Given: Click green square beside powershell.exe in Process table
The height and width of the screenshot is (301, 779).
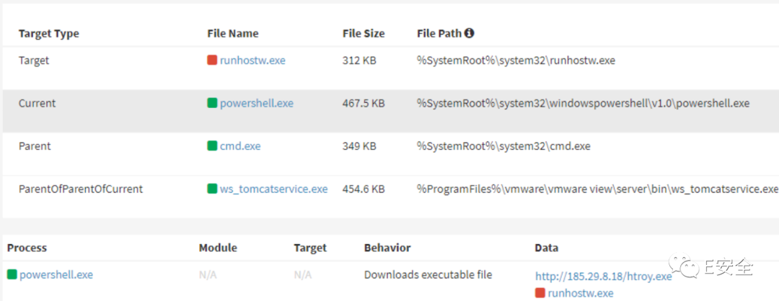Looking at the screenshot, I should 12,274.
